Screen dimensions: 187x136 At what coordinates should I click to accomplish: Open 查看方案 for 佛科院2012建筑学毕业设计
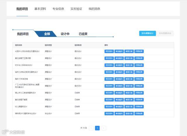click(x=129, y=113)
